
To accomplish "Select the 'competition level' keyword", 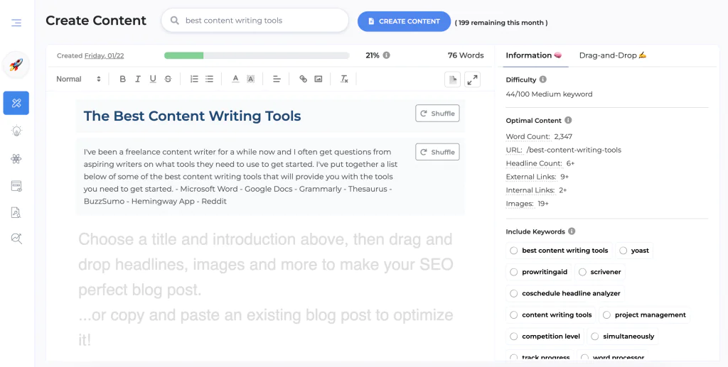I will [x=545, y=336].
